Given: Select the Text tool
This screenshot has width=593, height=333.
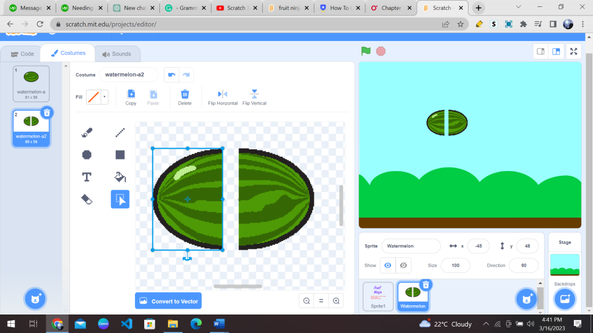Looking at the screenshot, I should (x=86, y=177).
